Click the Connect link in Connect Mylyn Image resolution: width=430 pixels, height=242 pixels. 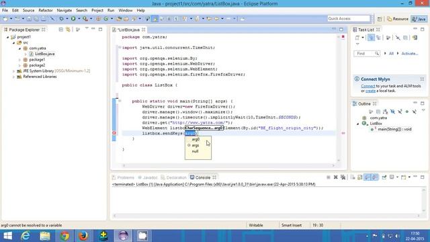pyautogui.click(x=368, y=86)
